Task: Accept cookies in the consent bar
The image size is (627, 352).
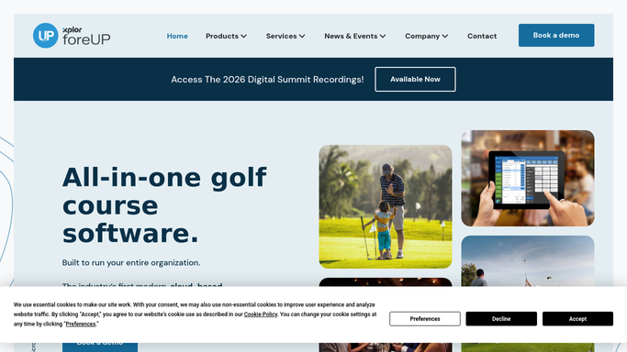Action: point(577,319)
